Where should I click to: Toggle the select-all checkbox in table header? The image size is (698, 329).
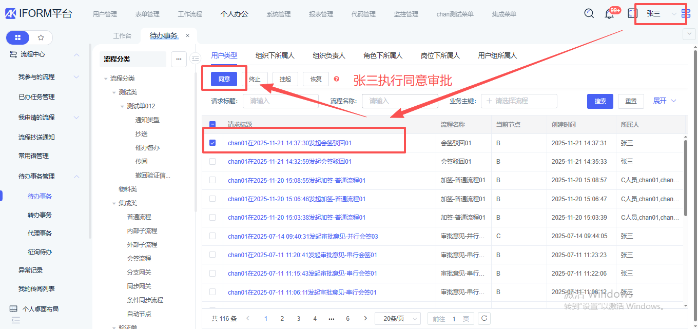(212, 124)
